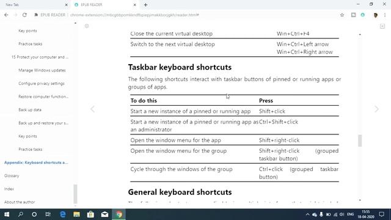Viewport: 391px width, 220px height.
Task: Open volume control in system tray
Action: [342, 215]
